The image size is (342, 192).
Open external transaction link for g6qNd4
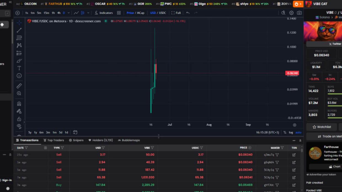tap(294, 162)
